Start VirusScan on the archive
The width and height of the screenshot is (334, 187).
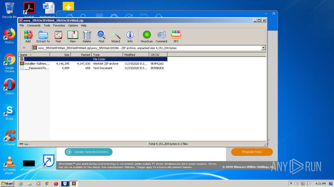click(x=147, y=36)
